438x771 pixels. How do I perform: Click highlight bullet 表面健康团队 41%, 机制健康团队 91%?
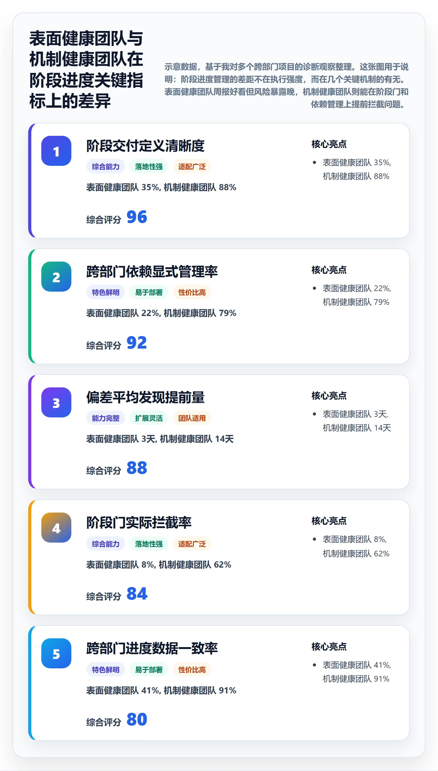(357, 672)
